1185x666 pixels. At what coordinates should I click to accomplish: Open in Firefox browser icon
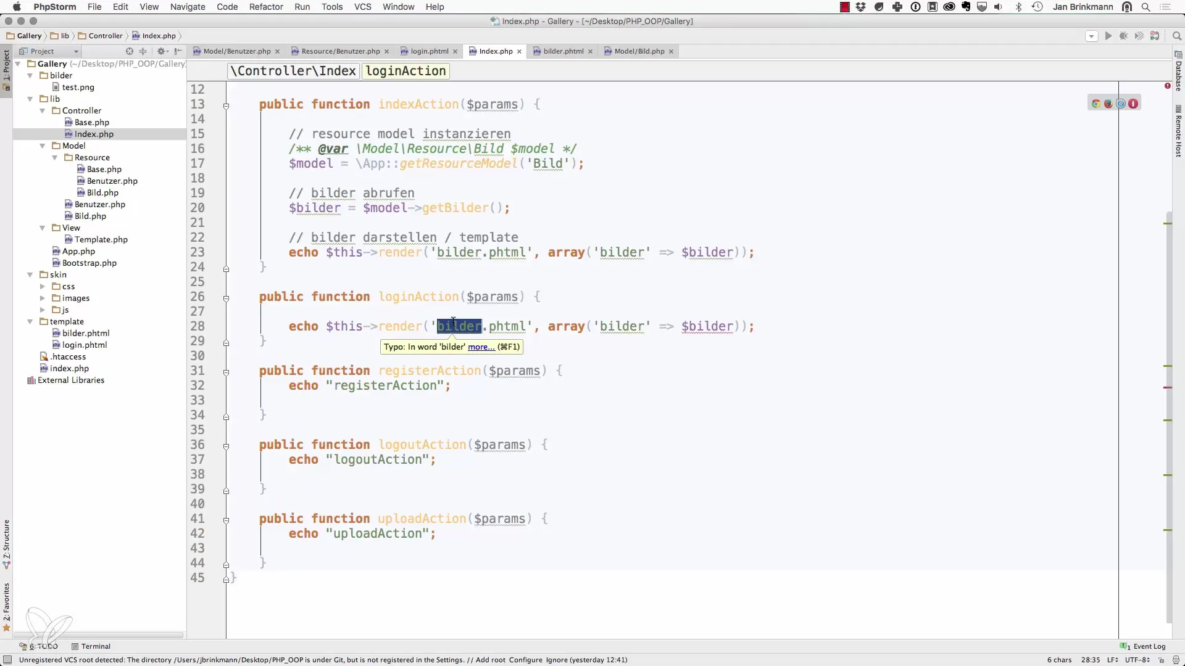pyautogui.click(x=1108, y=104)
